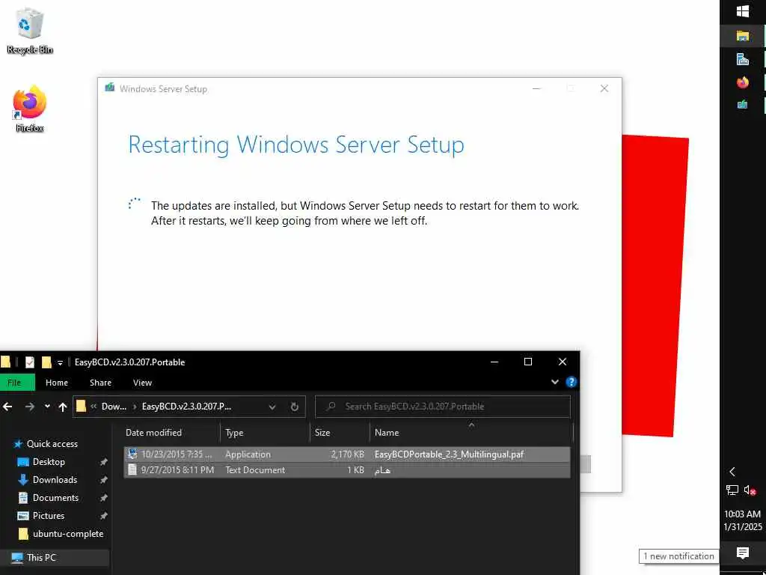Launch Firefox from the desktop shortcut
766x575 pixels.
(30, 108)
